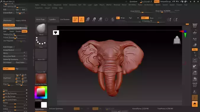Select the Same polygon option

pos(12,31)
